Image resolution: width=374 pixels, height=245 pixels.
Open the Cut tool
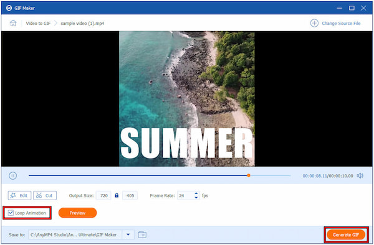tap(45, 195)
